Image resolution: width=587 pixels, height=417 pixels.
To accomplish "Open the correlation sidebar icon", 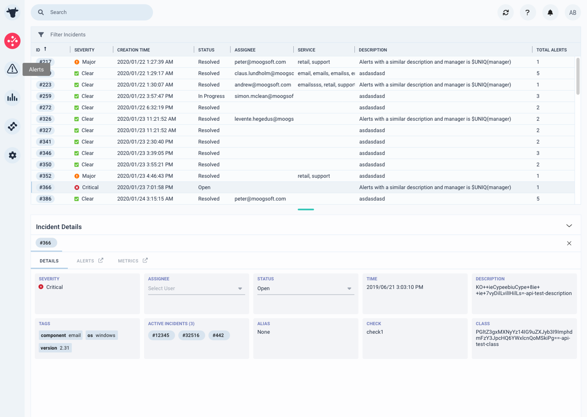I will tap(12, 126).
